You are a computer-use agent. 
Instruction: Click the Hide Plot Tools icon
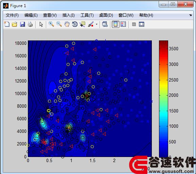(x=134, y=24)
